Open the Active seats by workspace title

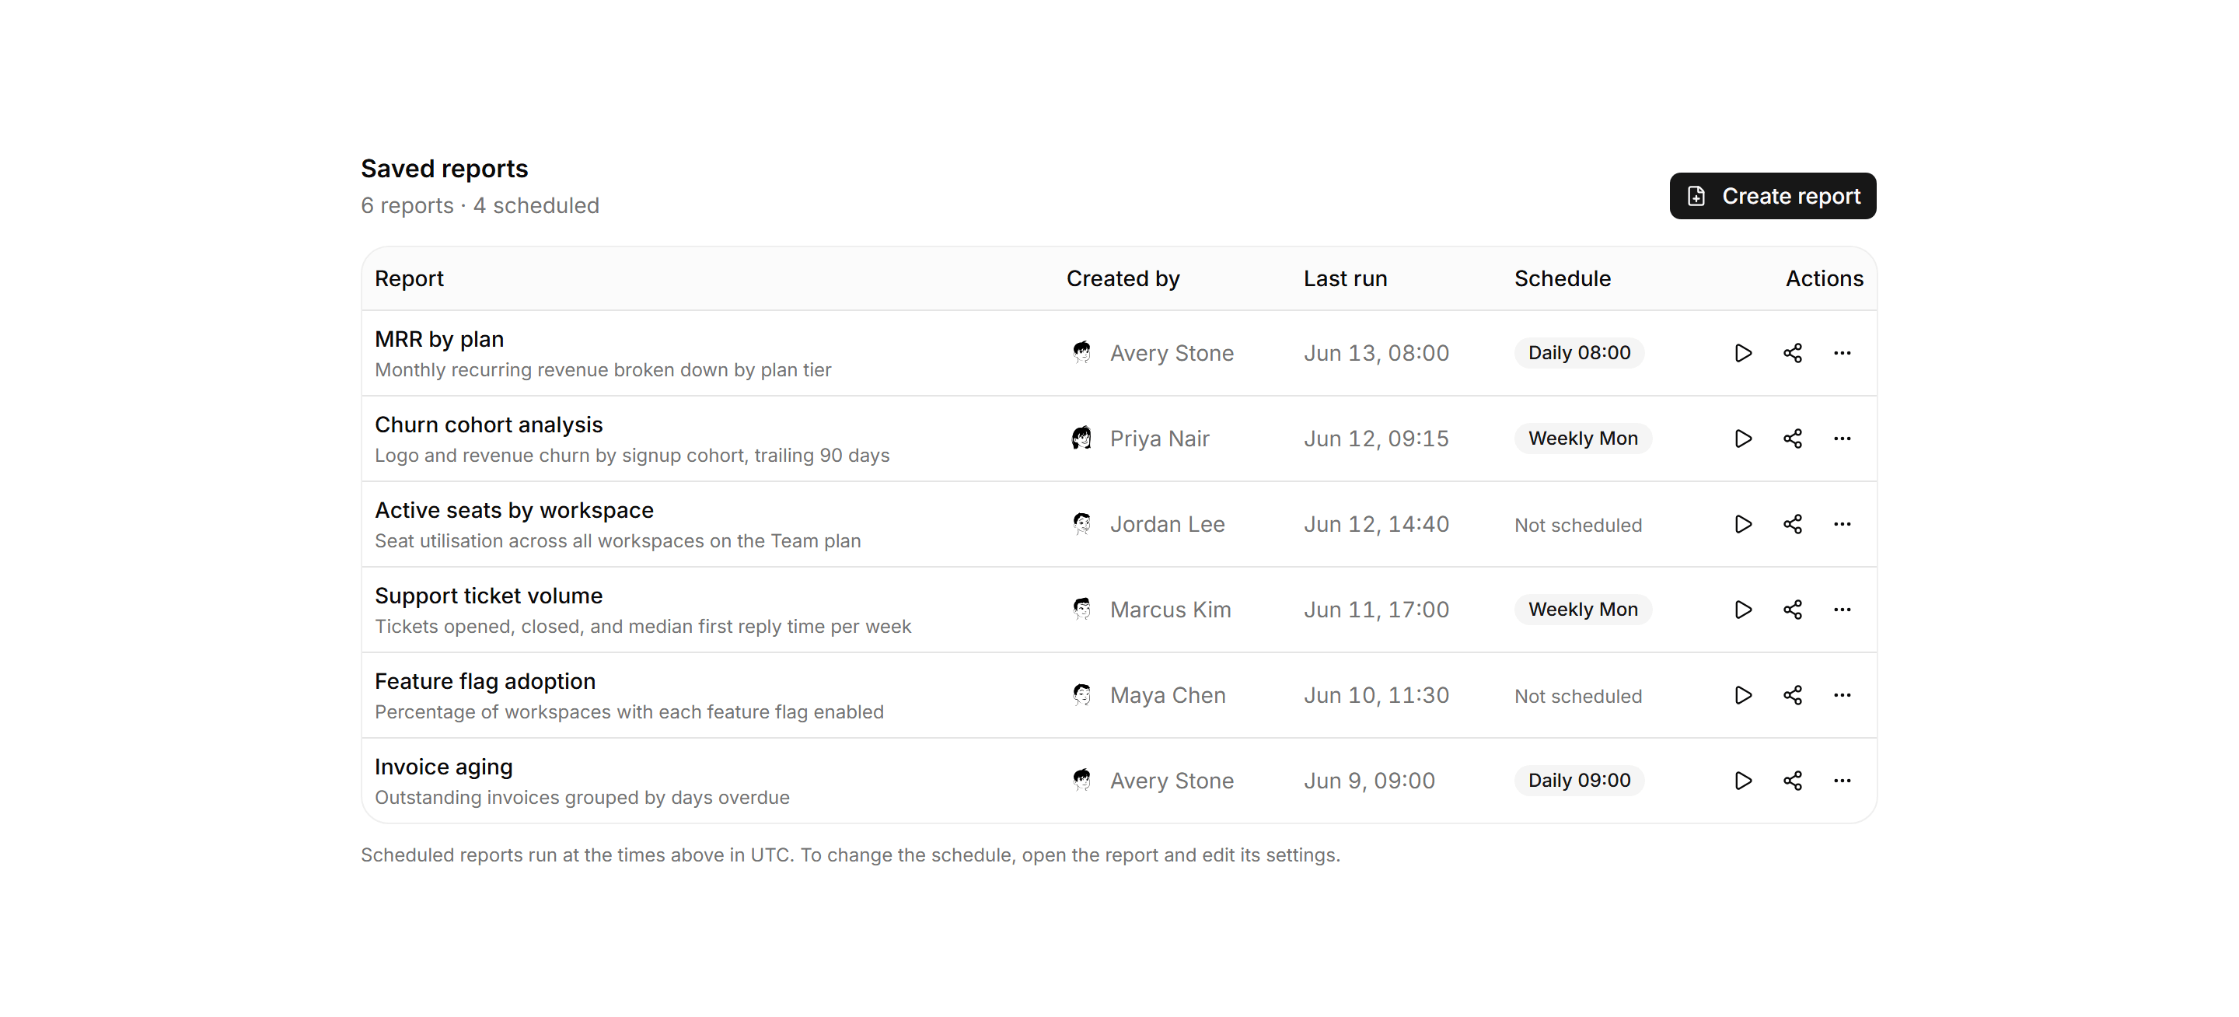click(514, 510)
